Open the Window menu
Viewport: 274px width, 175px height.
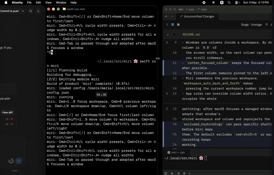click(x=61, y=2)
